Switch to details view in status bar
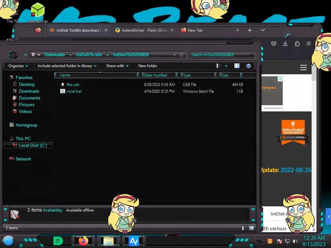Image resolution: width=331 pixels, height=248 pixels. click(244, 228)
